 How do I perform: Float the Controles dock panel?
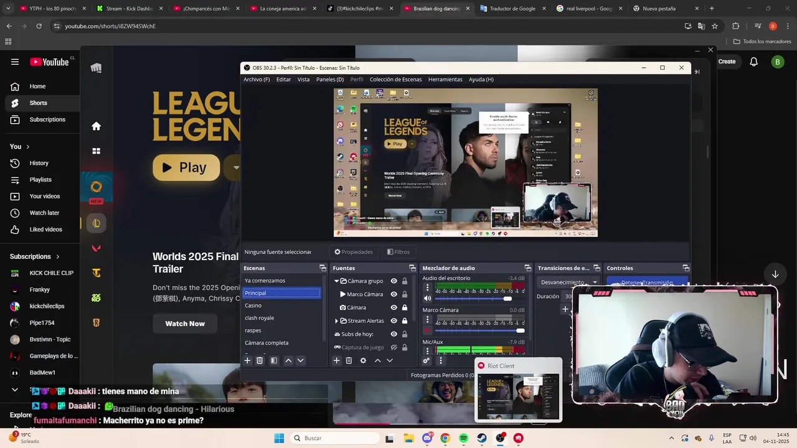pyautogui.click(x=686, y=268)
